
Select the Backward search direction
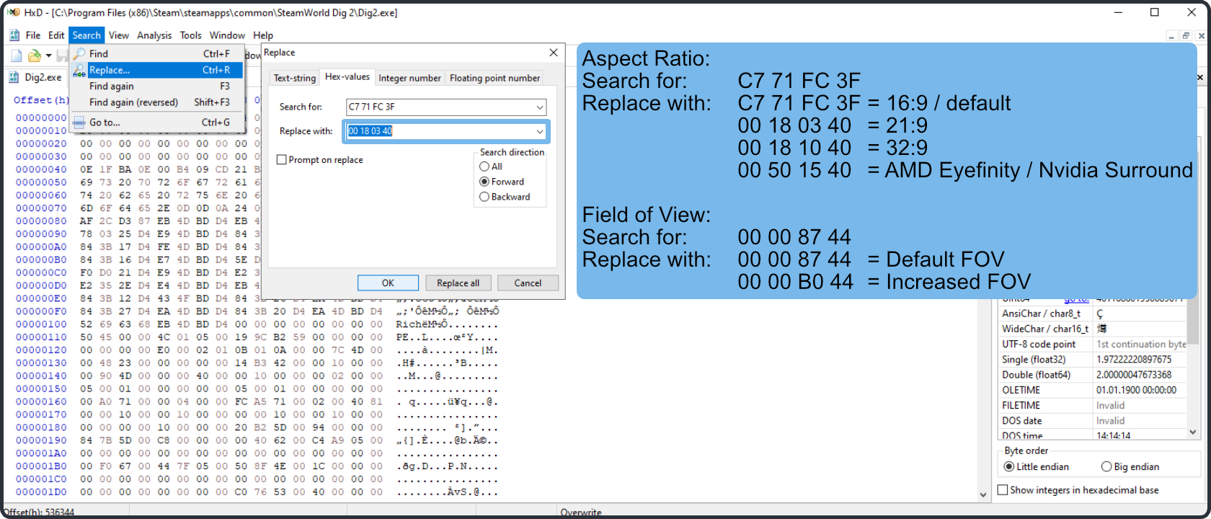pos(484,197)
